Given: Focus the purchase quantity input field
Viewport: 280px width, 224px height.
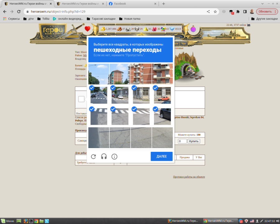Looking at the screenshot, I should point(182,141).
